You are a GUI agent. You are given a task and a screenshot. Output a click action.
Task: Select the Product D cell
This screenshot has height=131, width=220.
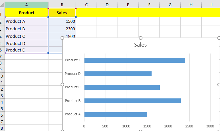coord(27,43)
